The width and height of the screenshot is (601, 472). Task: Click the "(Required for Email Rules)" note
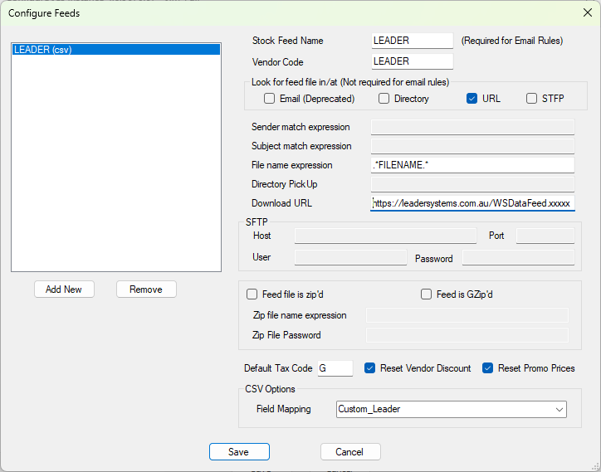(512, 41)
